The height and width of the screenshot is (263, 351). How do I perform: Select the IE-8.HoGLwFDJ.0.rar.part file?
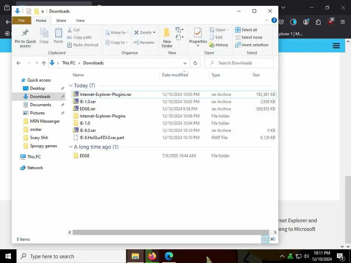[174, 138]
